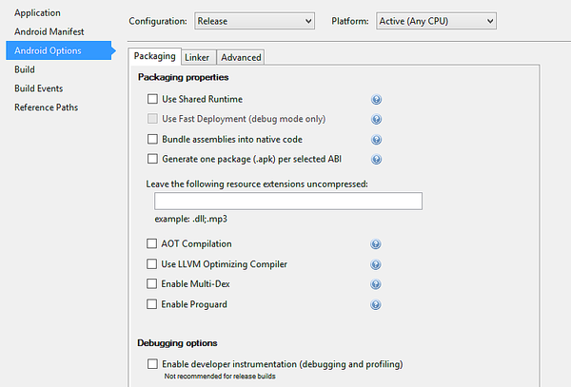The height and width of the screenshot is (387, 571).
Task: Click the uncompressed resource extensions text field
Action: [x=288, y=201]
